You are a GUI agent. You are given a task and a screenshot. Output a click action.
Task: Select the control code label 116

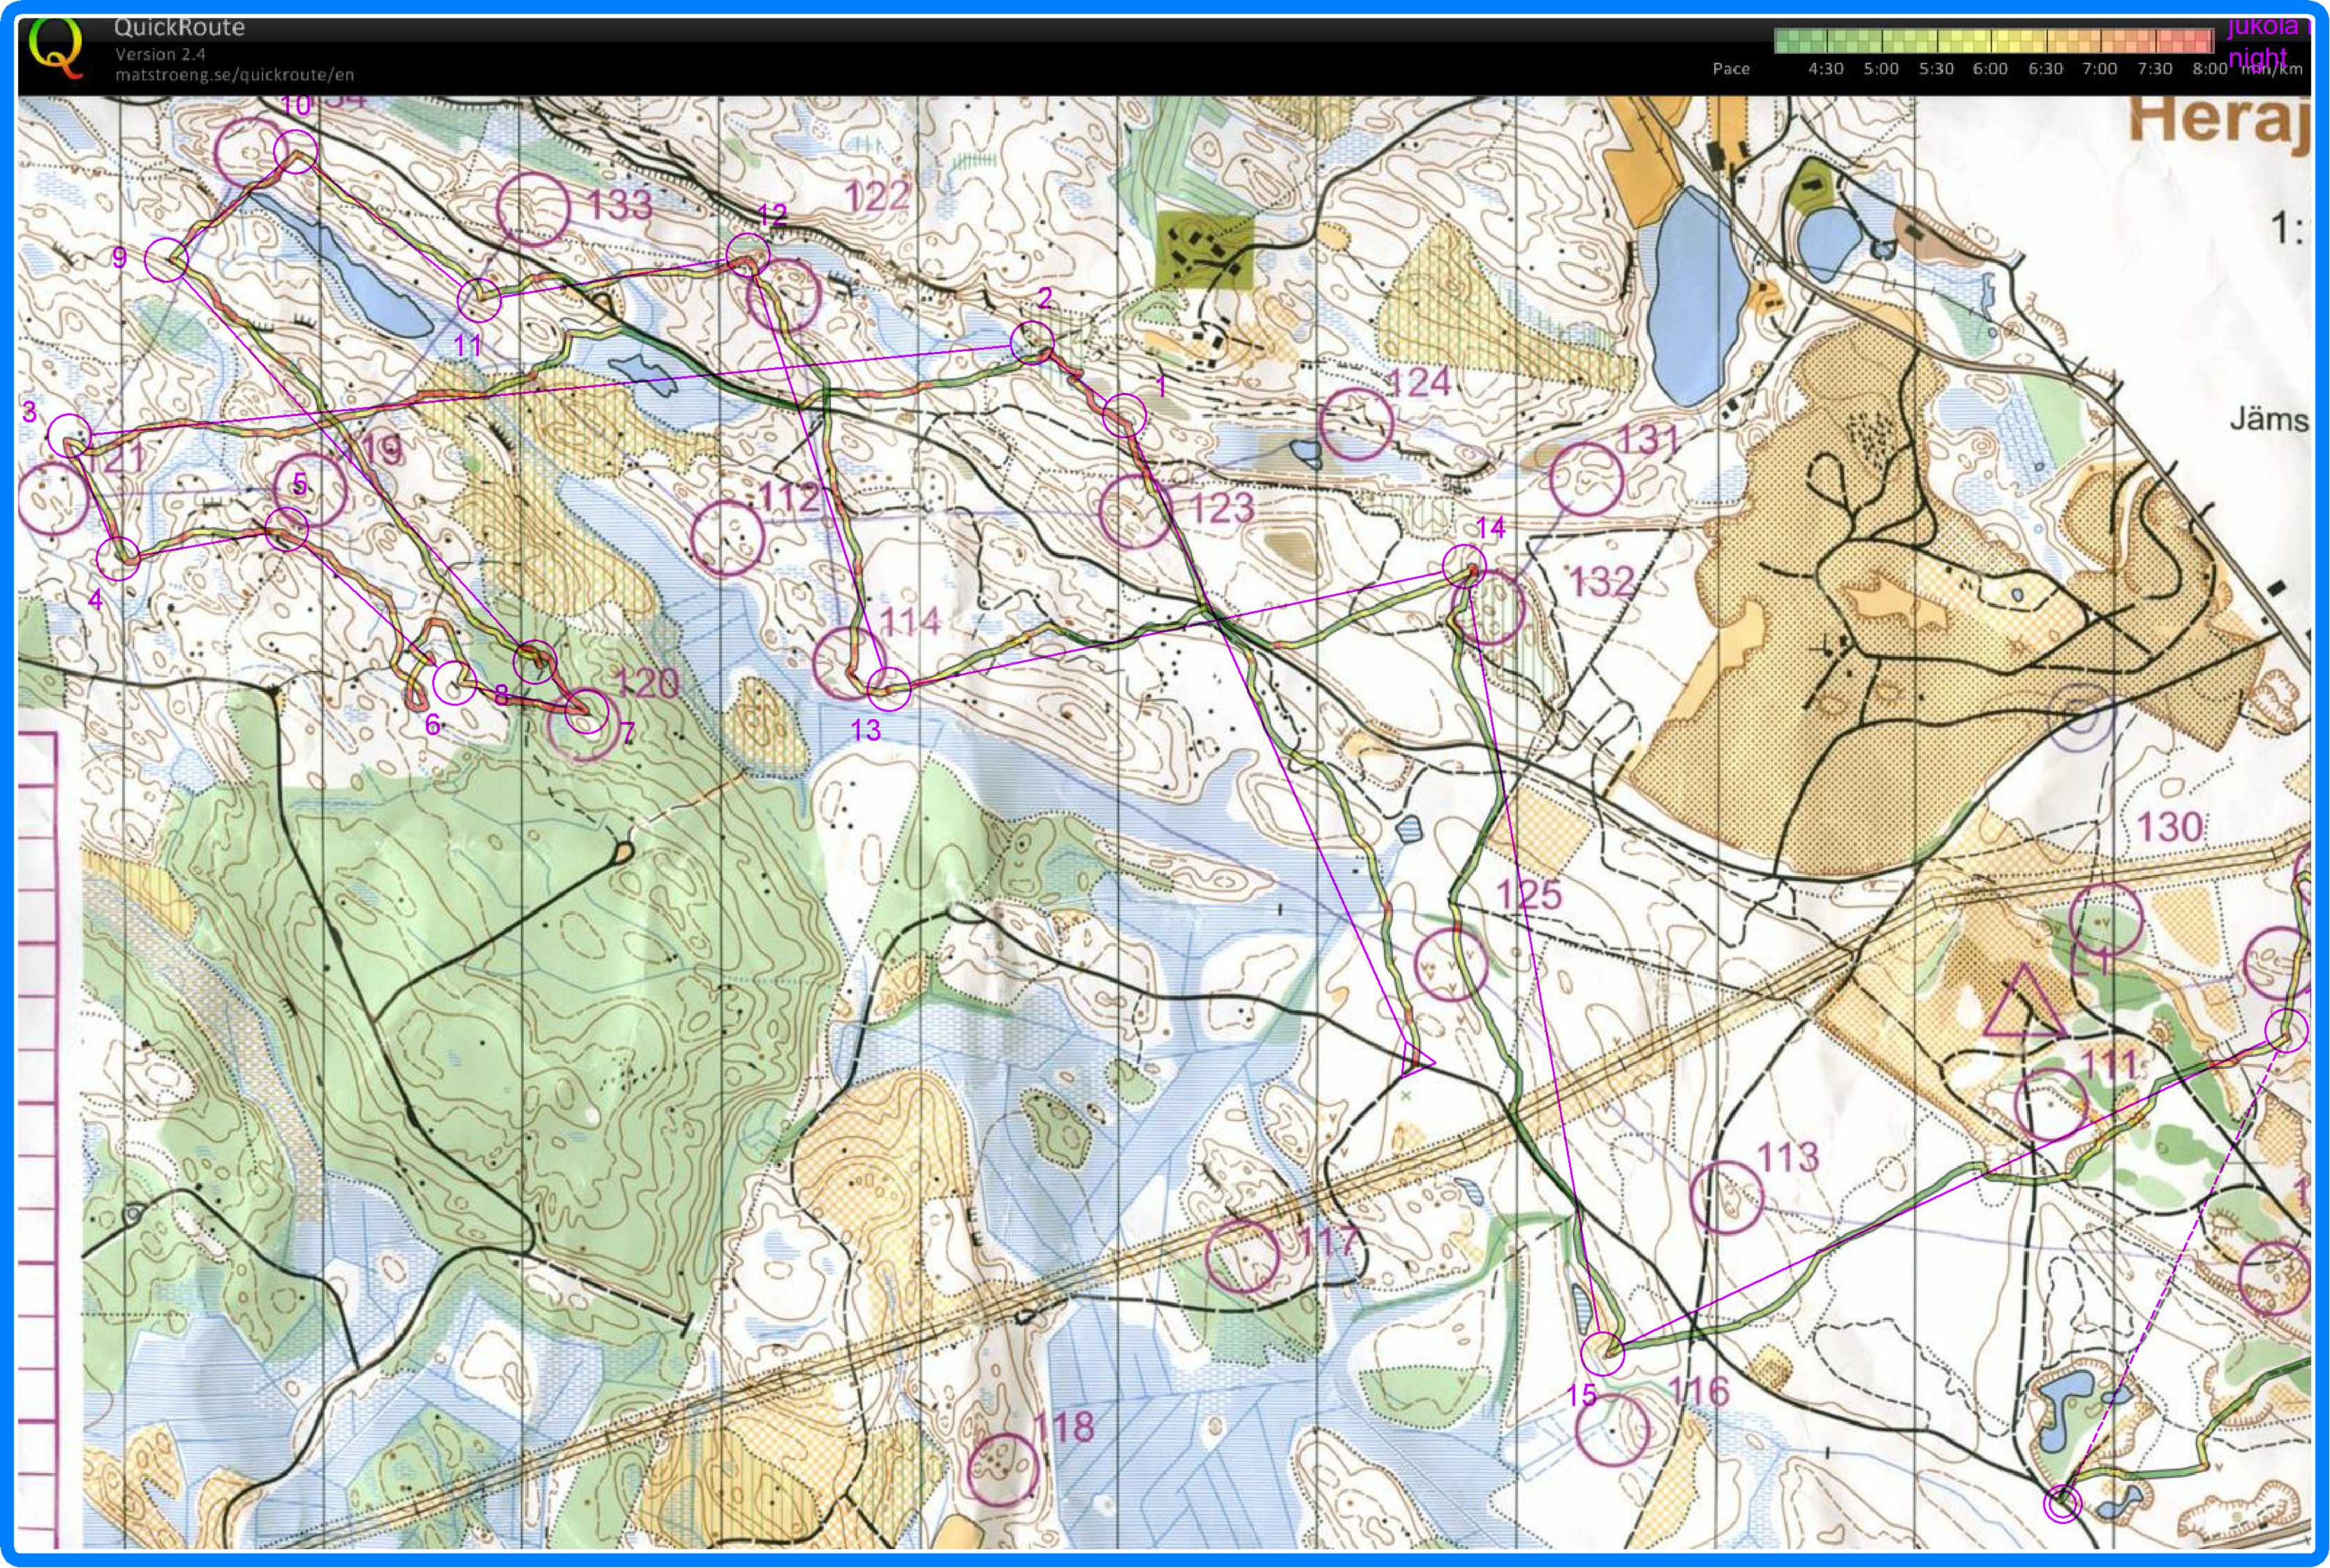pos(1699,1391)
